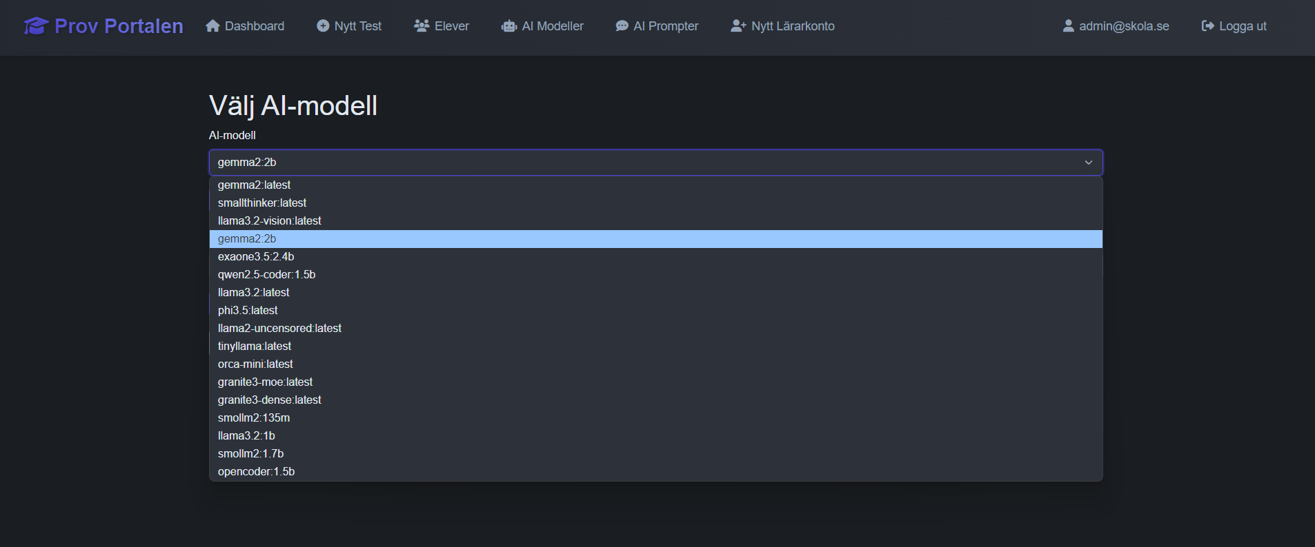This screenshot has width=1315, height=547.
Task: Click admin@skola.se account link
Action: click(x=1116, y=26)
